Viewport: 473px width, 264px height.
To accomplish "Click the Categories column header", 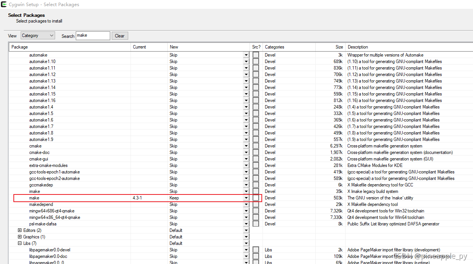I will point(274,47).
